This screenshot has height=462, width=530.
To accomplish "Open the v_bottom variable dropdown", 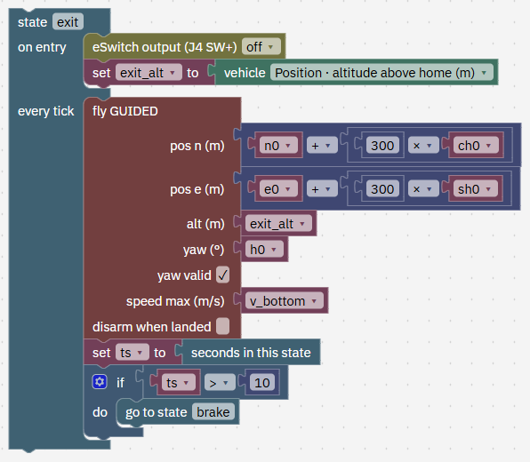I will 285,300.
